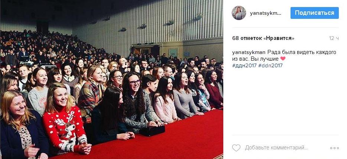Click the bold word «Нравится» in likes line
Image resolution: width=347 pixels, height=159 pixels.
(279, 38)
